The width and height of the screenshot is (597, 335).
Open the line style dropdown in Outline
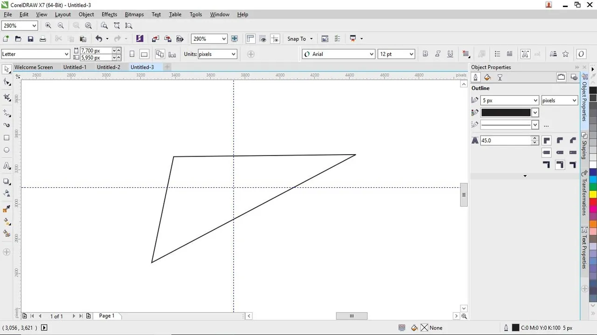click(x=535, y=125)
